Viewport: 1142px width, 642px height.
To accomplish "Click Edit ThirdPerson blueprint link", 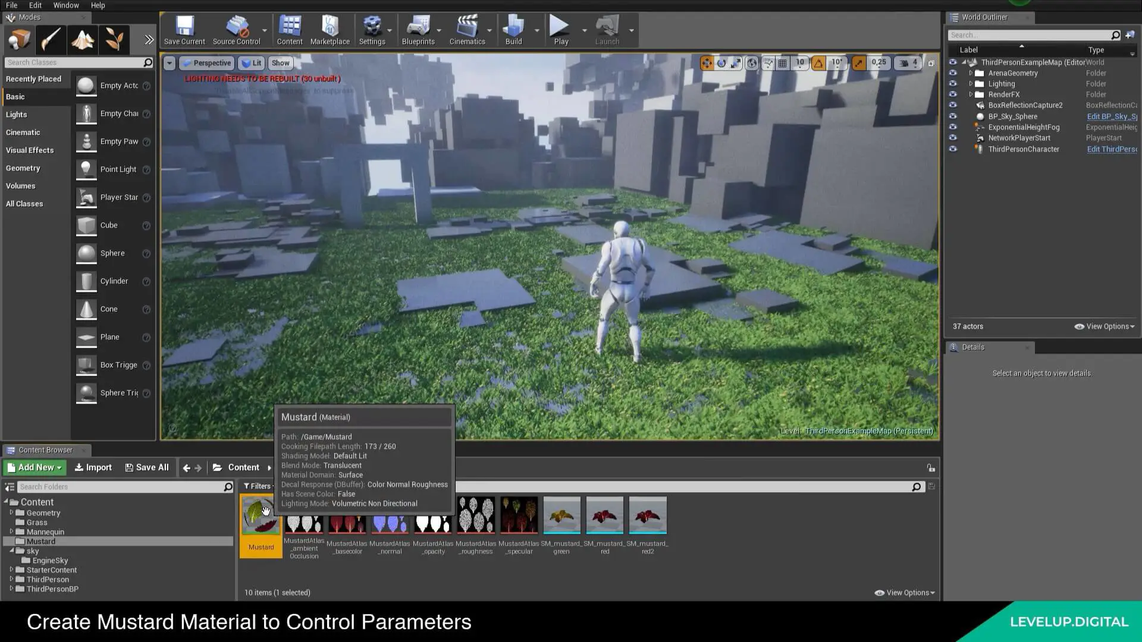I will click(x=1112, y=149).
